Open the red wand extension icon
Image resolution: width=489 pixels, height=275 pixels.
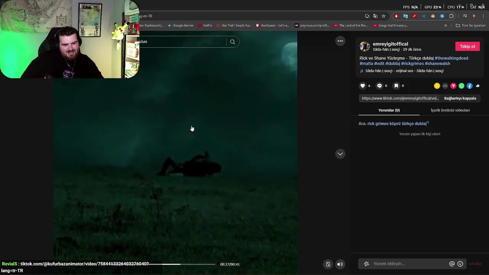[x=415, y=16]
